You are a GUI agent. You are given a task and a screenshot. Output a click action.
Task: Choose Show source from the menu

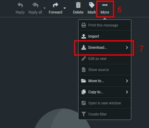105,70
